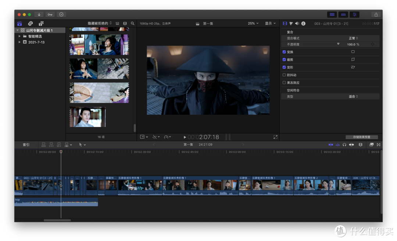Image resolution: width=397 pixels, height=241 pixels.
Task: Open clip appearance filmstrip icon in browser
Action: tap(125, 23)
